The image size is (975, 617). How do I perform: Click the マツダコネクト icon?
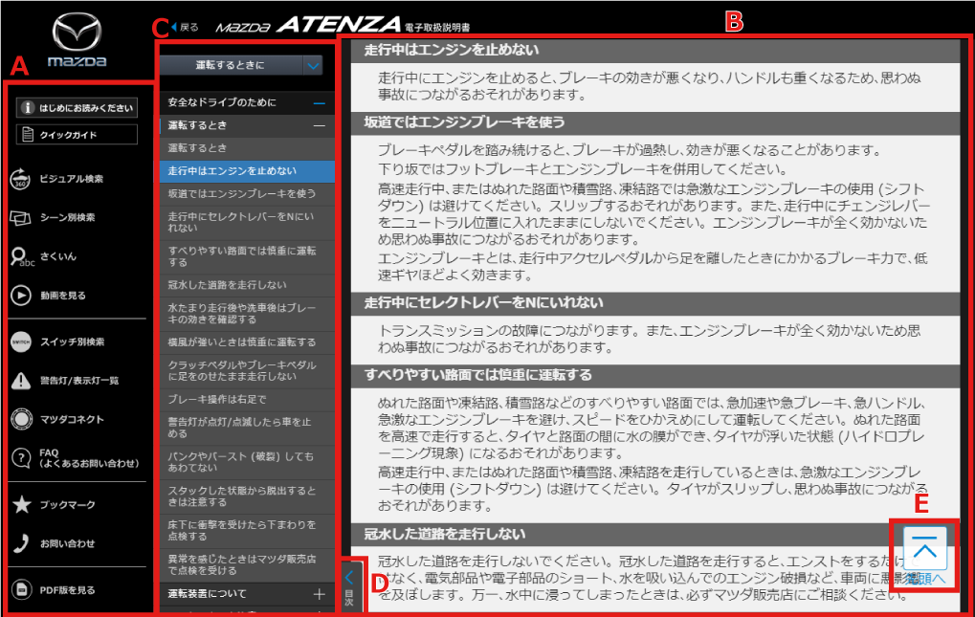click(x=21, y=419)
